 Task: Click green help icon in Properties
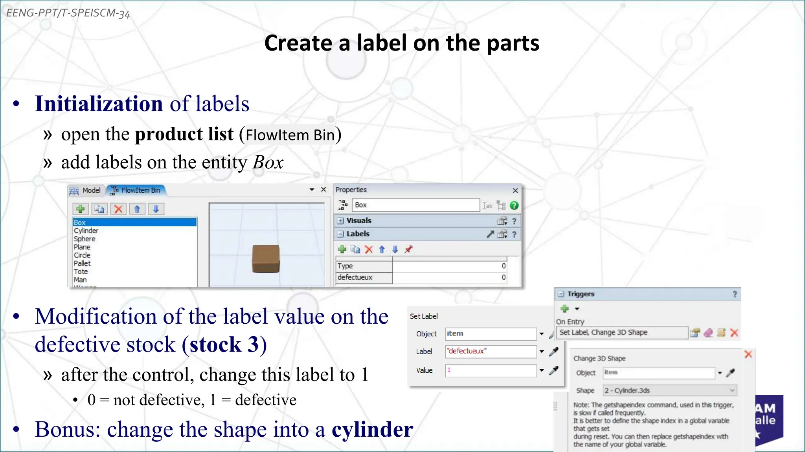(x=514, y=206)
